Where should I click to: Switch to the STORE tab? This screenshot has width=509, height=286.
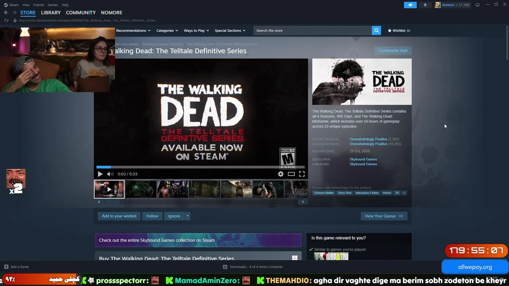(28, 13)
